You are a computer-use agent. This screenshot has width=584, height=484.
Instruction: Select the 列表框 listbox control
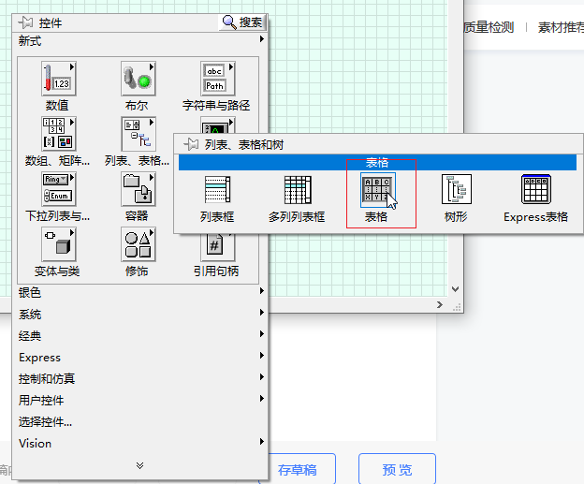tap(217, 190)
